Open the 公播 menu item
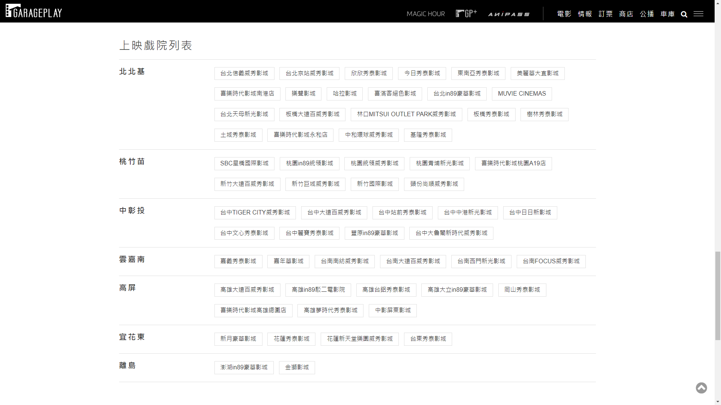Image resolution: width=721 pixels, height=405 pixels. (x=647, y=14)
